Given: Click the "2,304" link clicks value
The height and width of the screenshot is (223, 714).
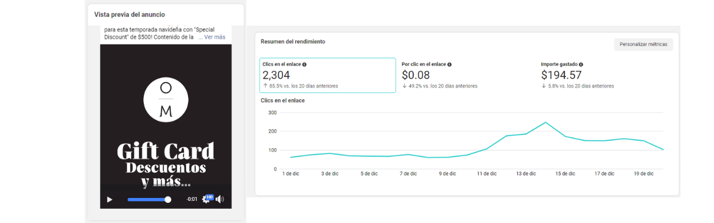Looking at the screenshot, I should click(276, 75).
